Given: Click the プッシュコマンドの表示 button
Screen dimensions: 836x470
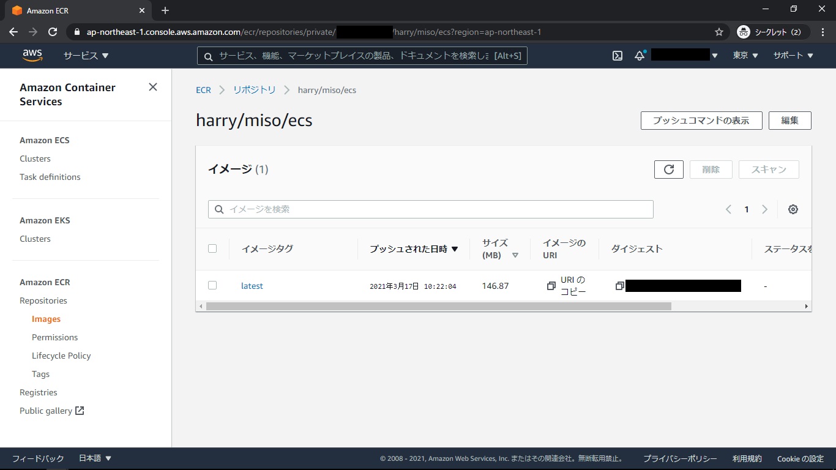Looking at the screenshot, I should click(x=701, y=121).
